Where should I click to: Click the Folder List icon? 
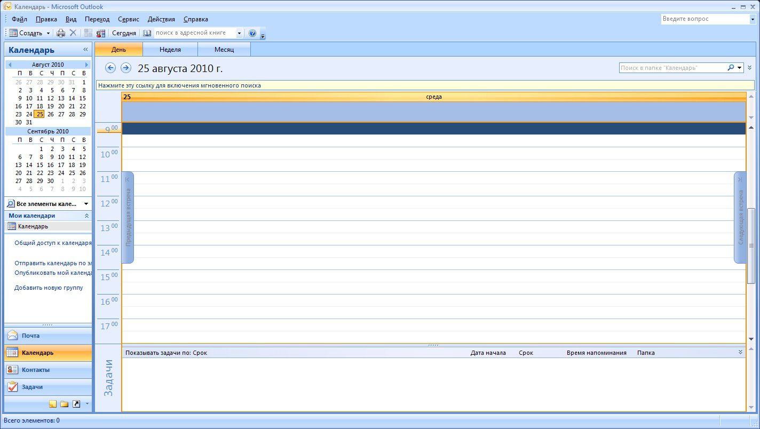[65, 404]
